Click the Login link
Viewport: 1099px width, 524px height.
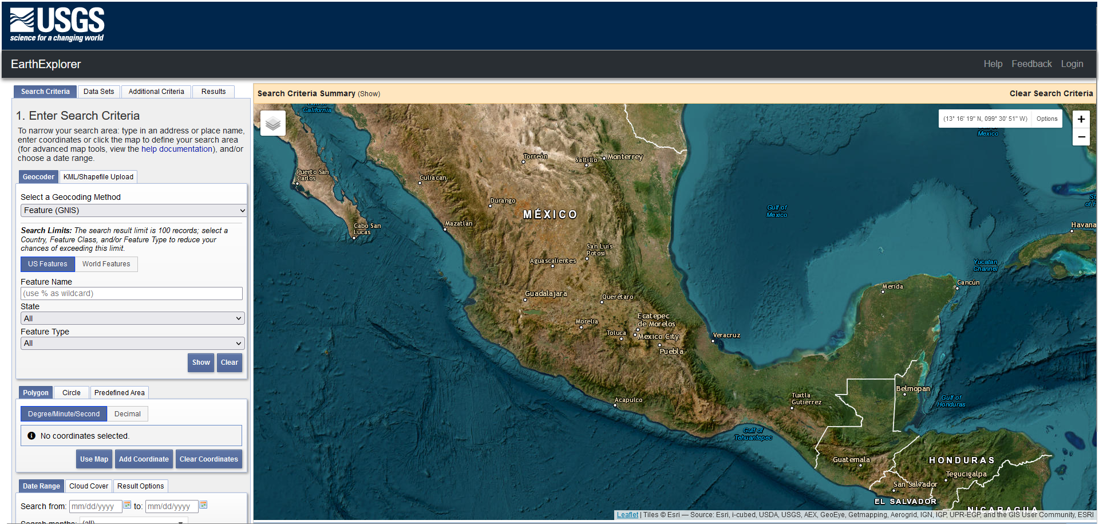1072,64
